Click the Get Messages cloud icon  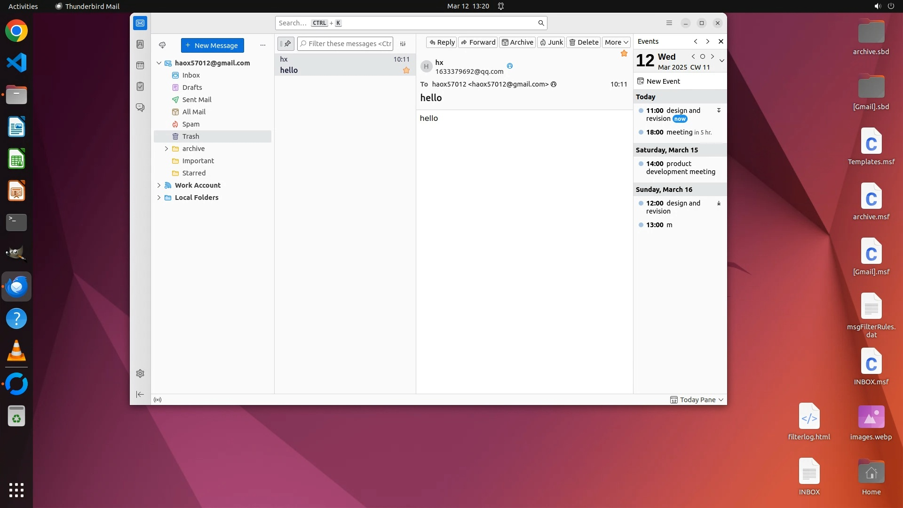pos(162,45)
